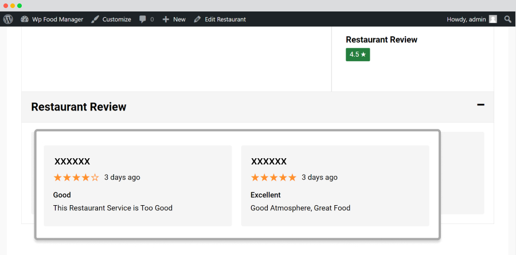Image resolution: width=516 pixels, height=255 pixels.
Task: Select text 'This Restaurant Service is Too Good'
Action: click(x=113, y=208)
